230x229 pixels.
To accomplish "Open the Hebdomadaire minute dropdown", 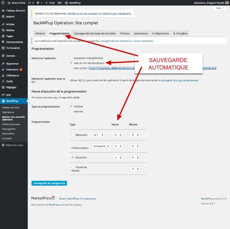I will tap(135, 146).
